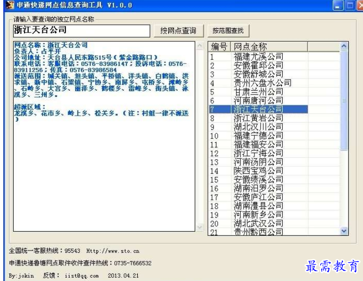Click the 网点名称 line in details pane
Viewport: 363px width, 281px height.
pos(51,45)
